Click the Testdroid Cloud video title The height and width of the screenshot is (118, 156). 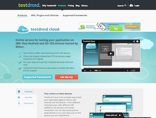point(89,41)
